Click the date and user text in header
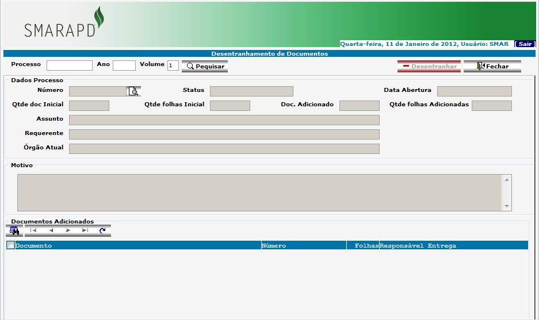Viewport: 539px width, 320px height. click(424, 44)
